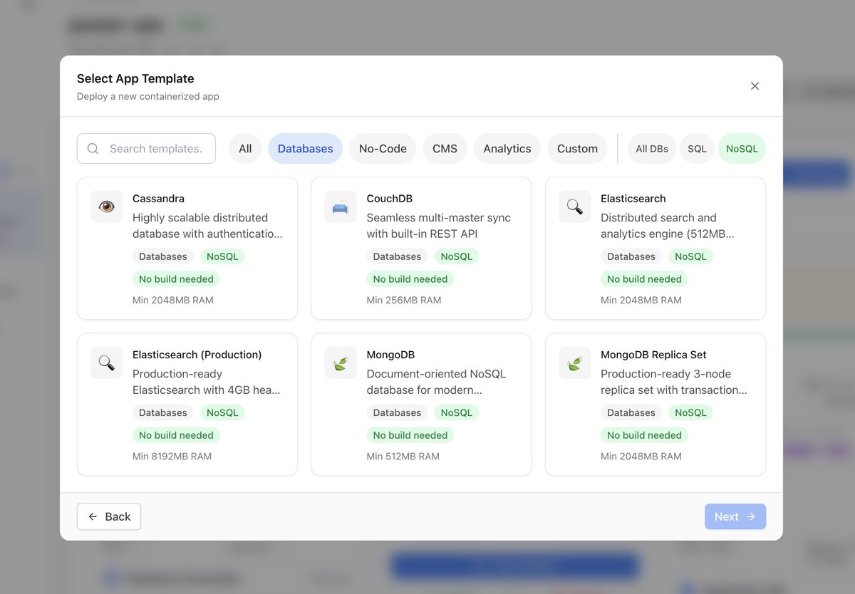Filter databases by SQL
The height and width of the screenshot is (594, 855).
697,149
